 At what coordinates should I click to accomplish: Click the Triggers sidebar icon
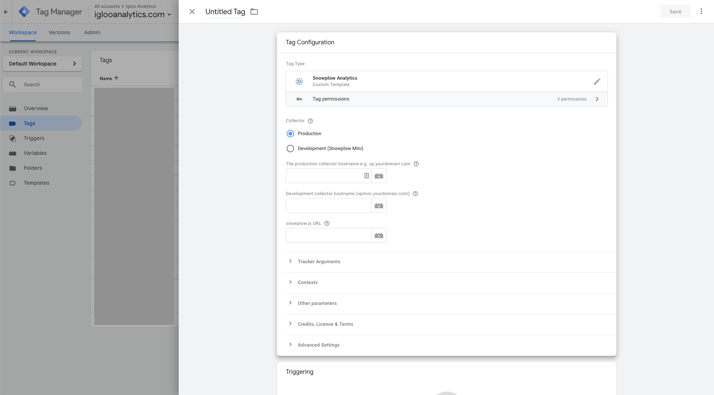pyautogui.click(x=13, y=138)
